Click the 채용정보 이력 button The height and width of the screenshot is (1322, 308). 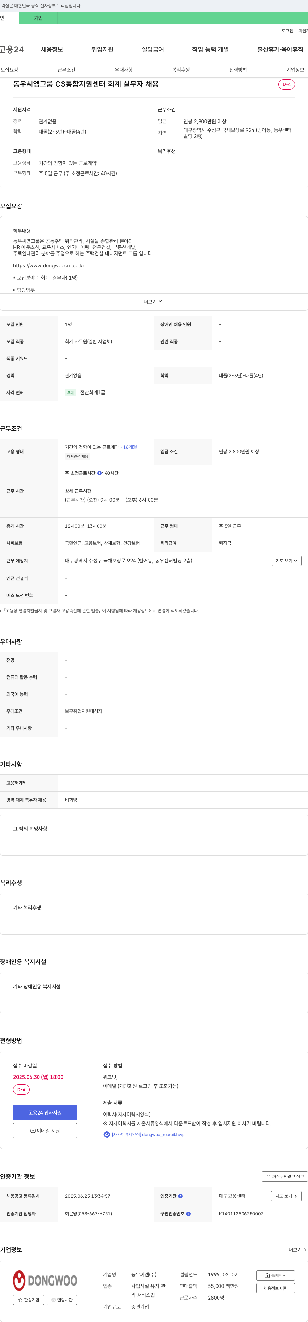[x=276, y=1288]
